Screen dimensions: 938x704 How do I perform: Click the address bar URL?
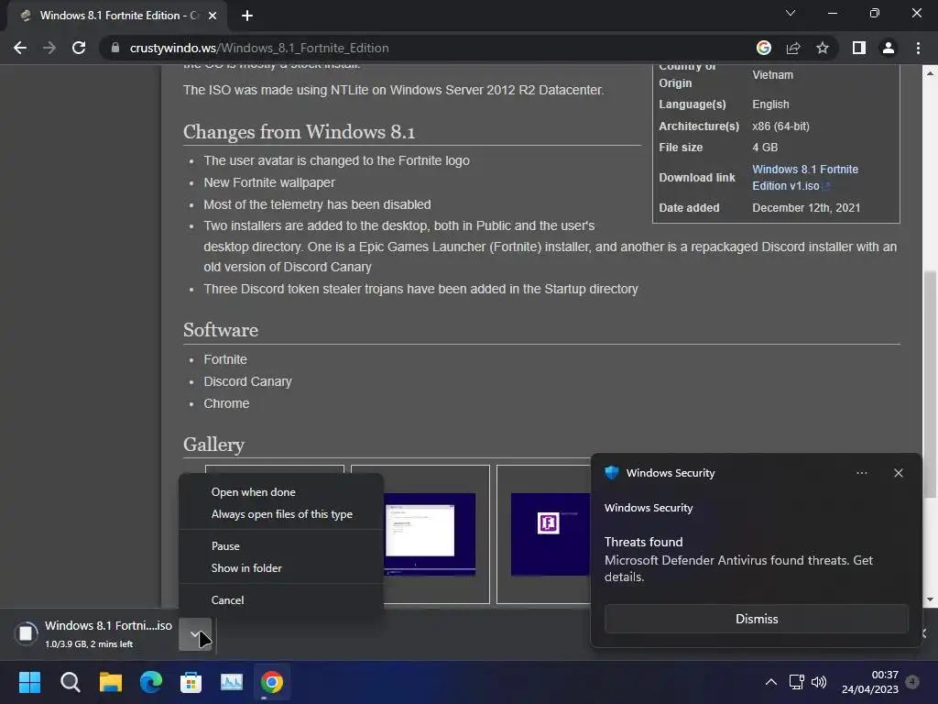tap(259, 48)
